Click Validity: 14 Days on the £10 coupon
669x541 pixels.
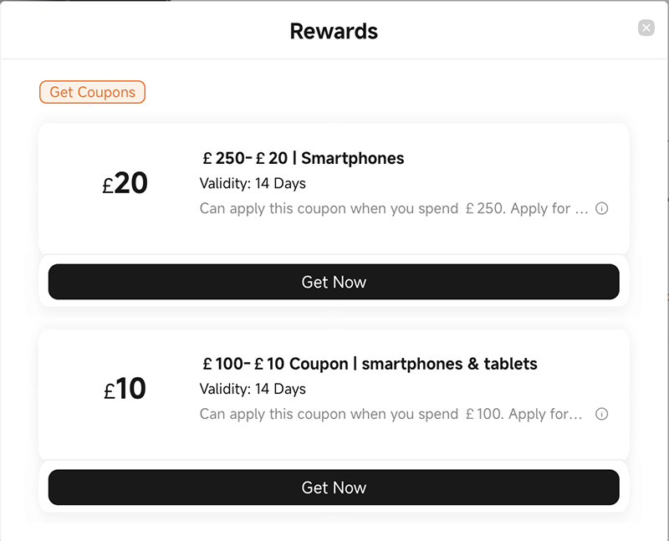pyautogui.click(x=253, y=389)
